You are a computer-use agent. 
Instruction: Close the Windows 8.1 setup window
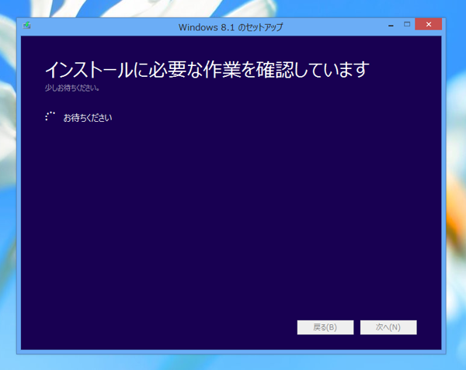(428, 24)
